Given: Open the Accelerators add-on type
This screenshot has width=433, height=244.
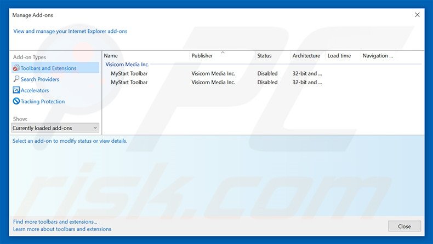Looking at the screenshot, I should 35,90.
